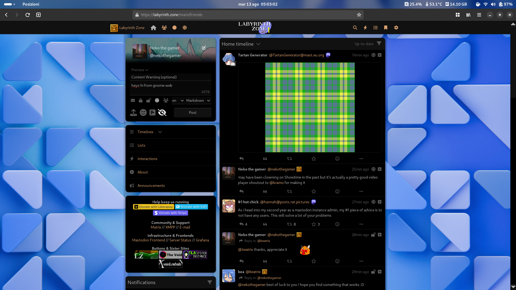Click reply on Neko's Showtime post

click(241, 191)
